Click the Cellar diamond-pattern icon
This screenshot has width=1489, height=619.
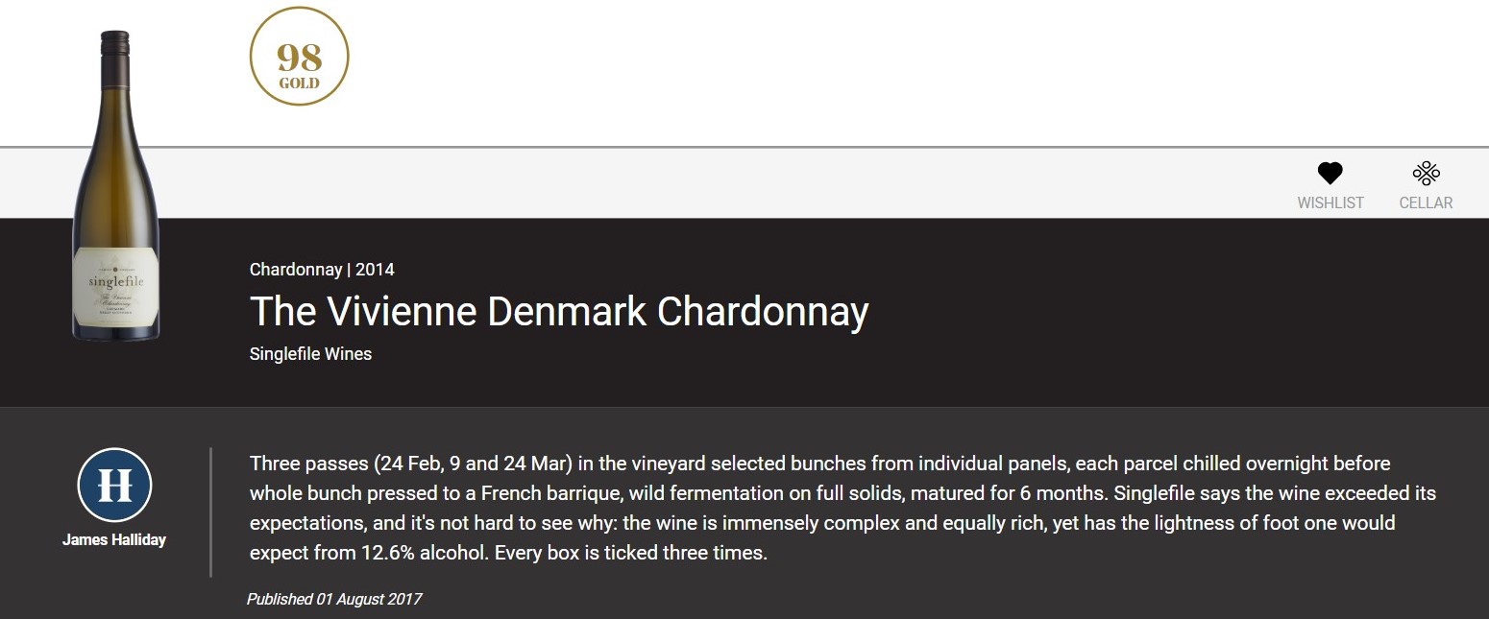[1427, 173]
